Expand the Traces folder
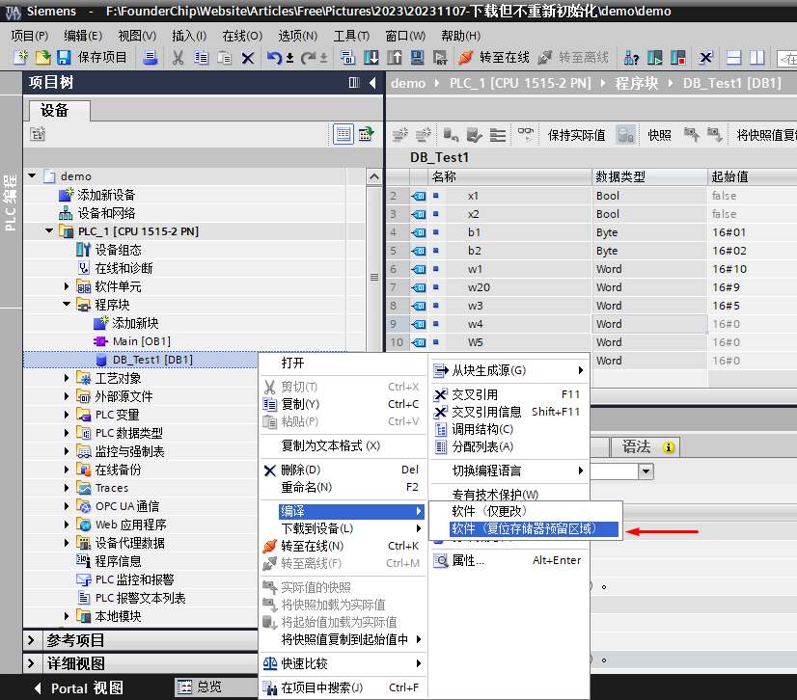Viewport: 797px width, 700px height. 66,488
